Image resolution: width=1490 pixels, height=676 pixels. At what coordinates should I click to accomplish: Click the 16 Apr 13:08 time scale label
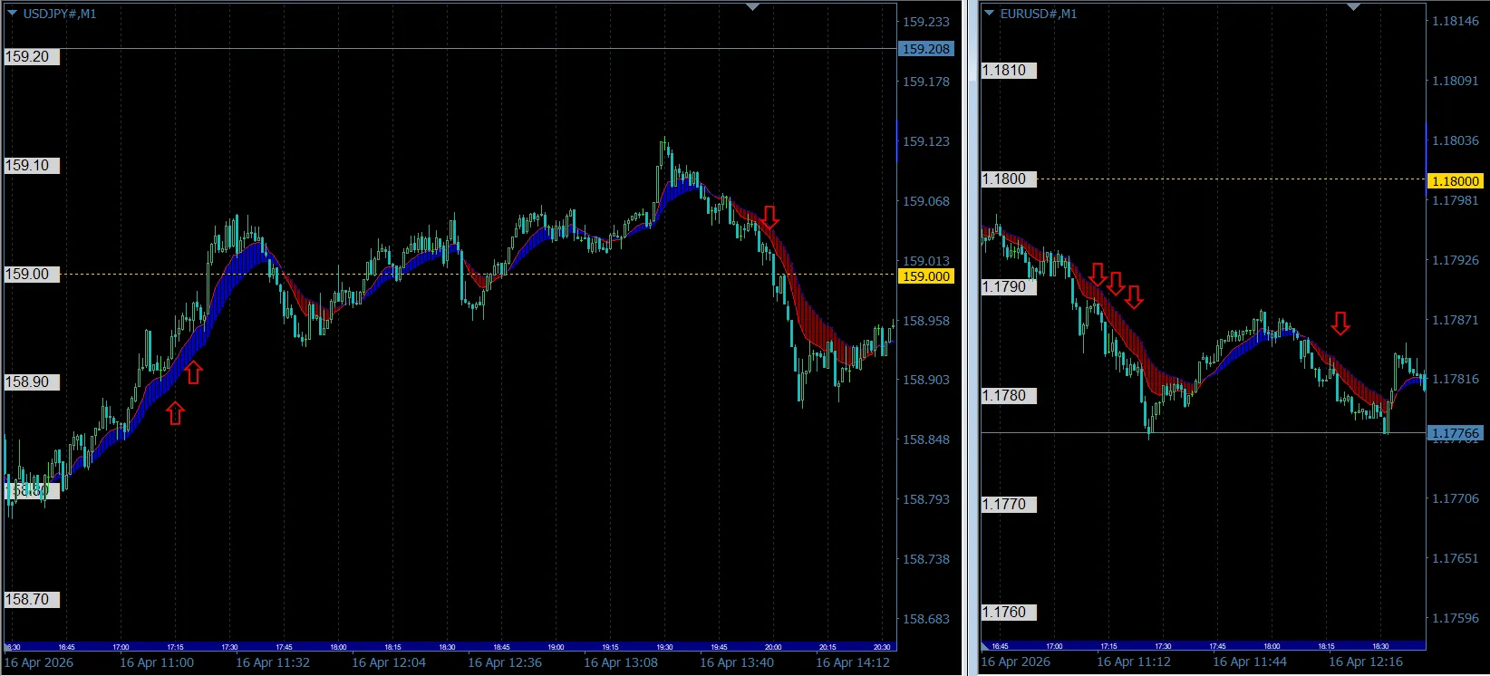pyautogui.click(x=621, y=662)
